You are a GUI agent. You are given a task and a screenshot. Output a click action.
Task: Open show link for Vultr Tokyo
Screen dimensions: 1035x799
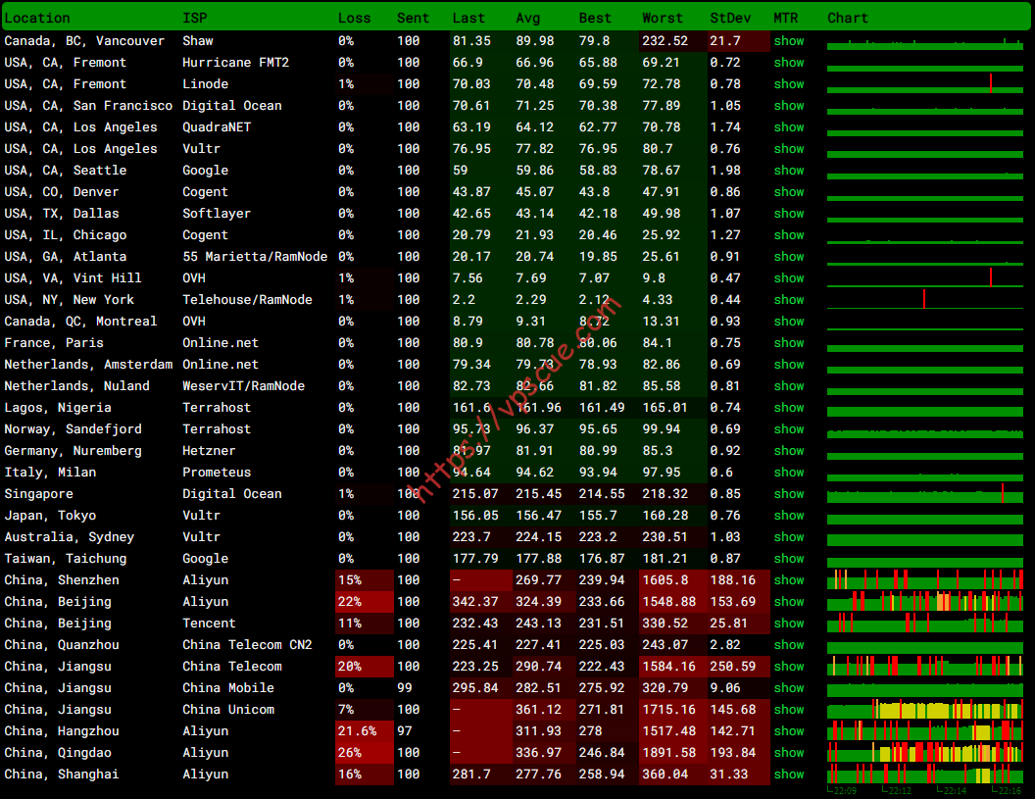pyautogui.click(x=789, y=516)
